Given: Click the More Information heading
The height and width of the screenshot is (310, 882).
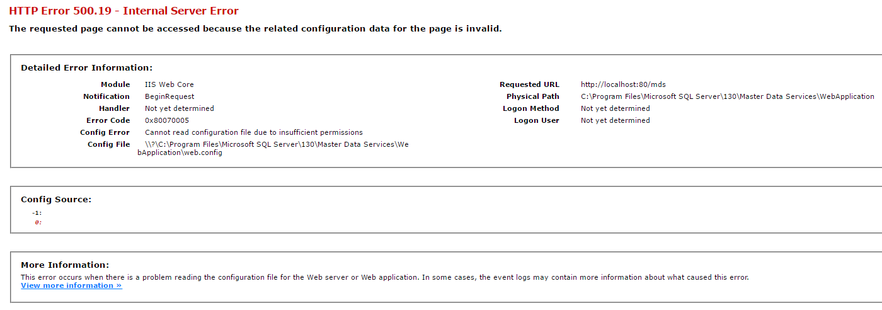Looking at the screenshot, I should point(65,265).
